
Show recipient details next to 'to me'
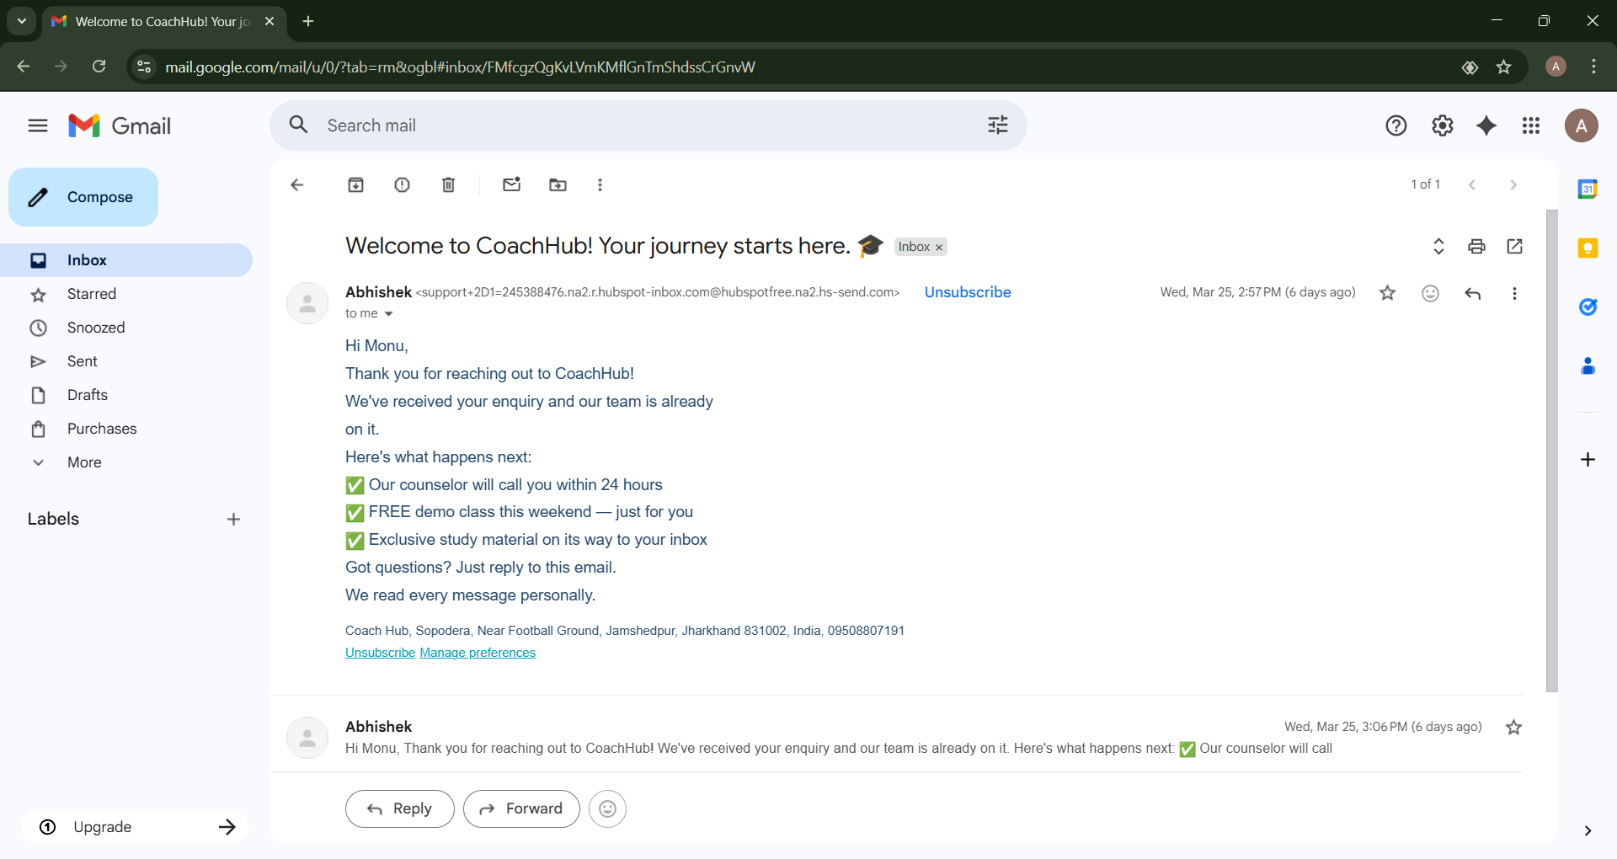pos(388,314)
